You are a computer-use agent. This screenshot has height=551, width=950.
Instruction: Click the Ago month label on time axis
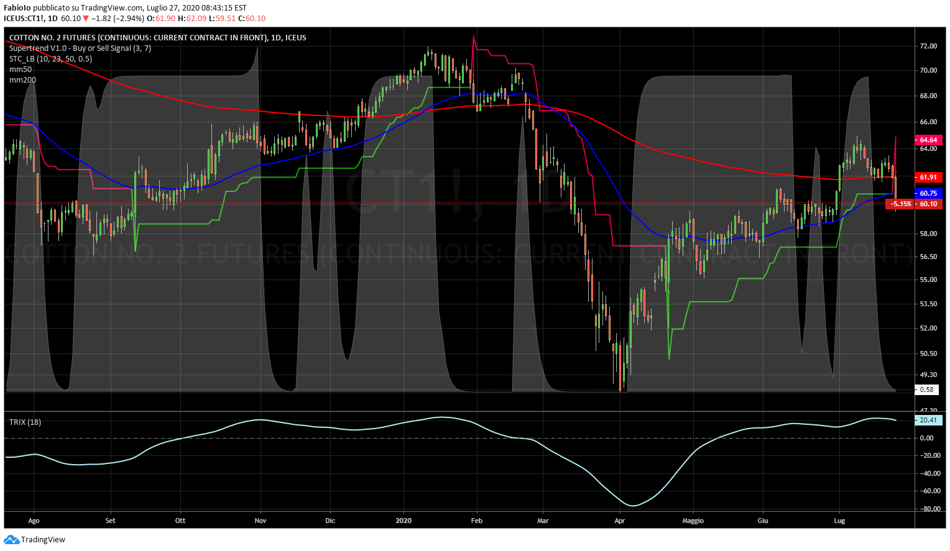(x=34, y=521)
